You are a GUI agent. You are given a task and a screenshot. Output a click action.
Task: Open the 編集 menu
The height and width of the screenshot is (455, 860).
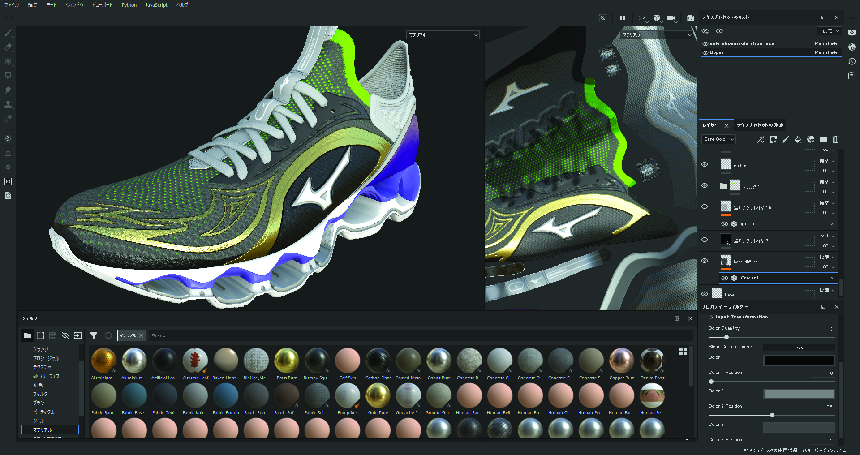click(x=33, y=5)
